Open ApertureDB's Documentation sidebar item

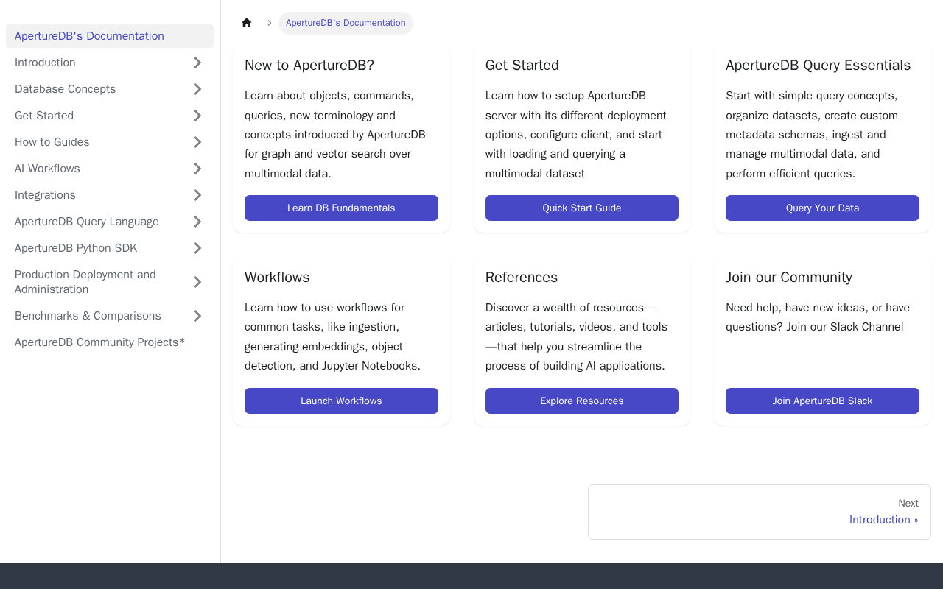pos(89,36)
